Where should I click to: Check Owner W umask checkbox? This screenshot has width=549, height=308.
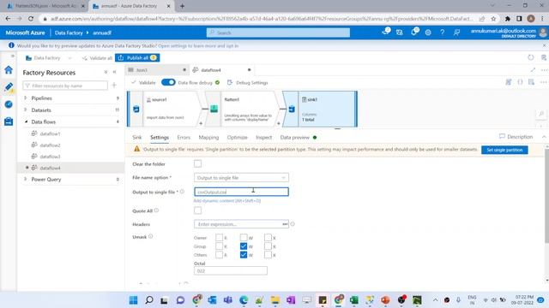(x=244, y=238)
